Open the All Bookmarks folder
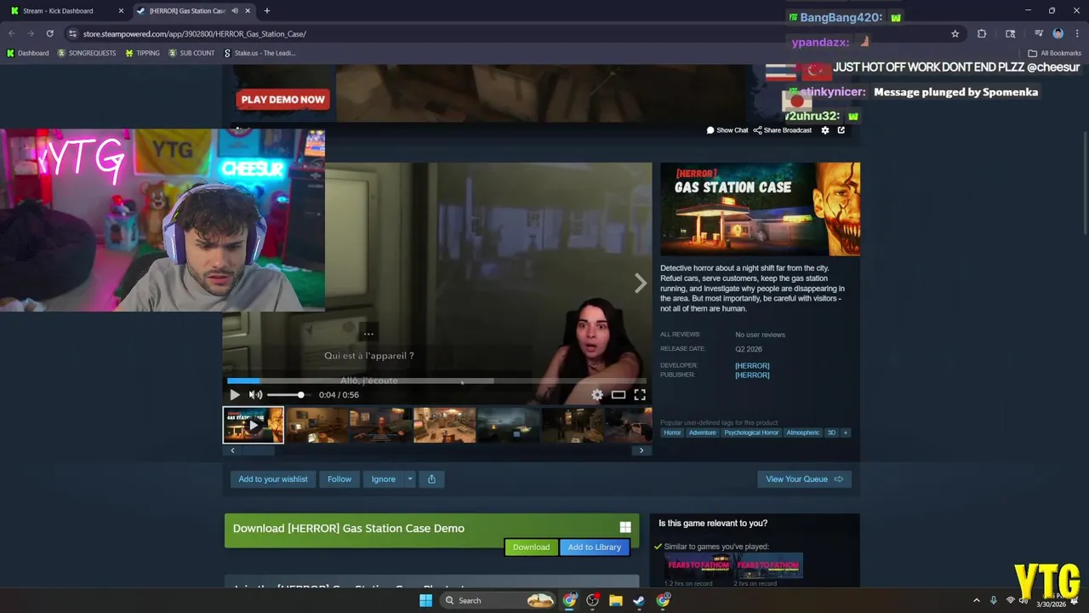The image size is (1089, 613). pos(1055,53)
